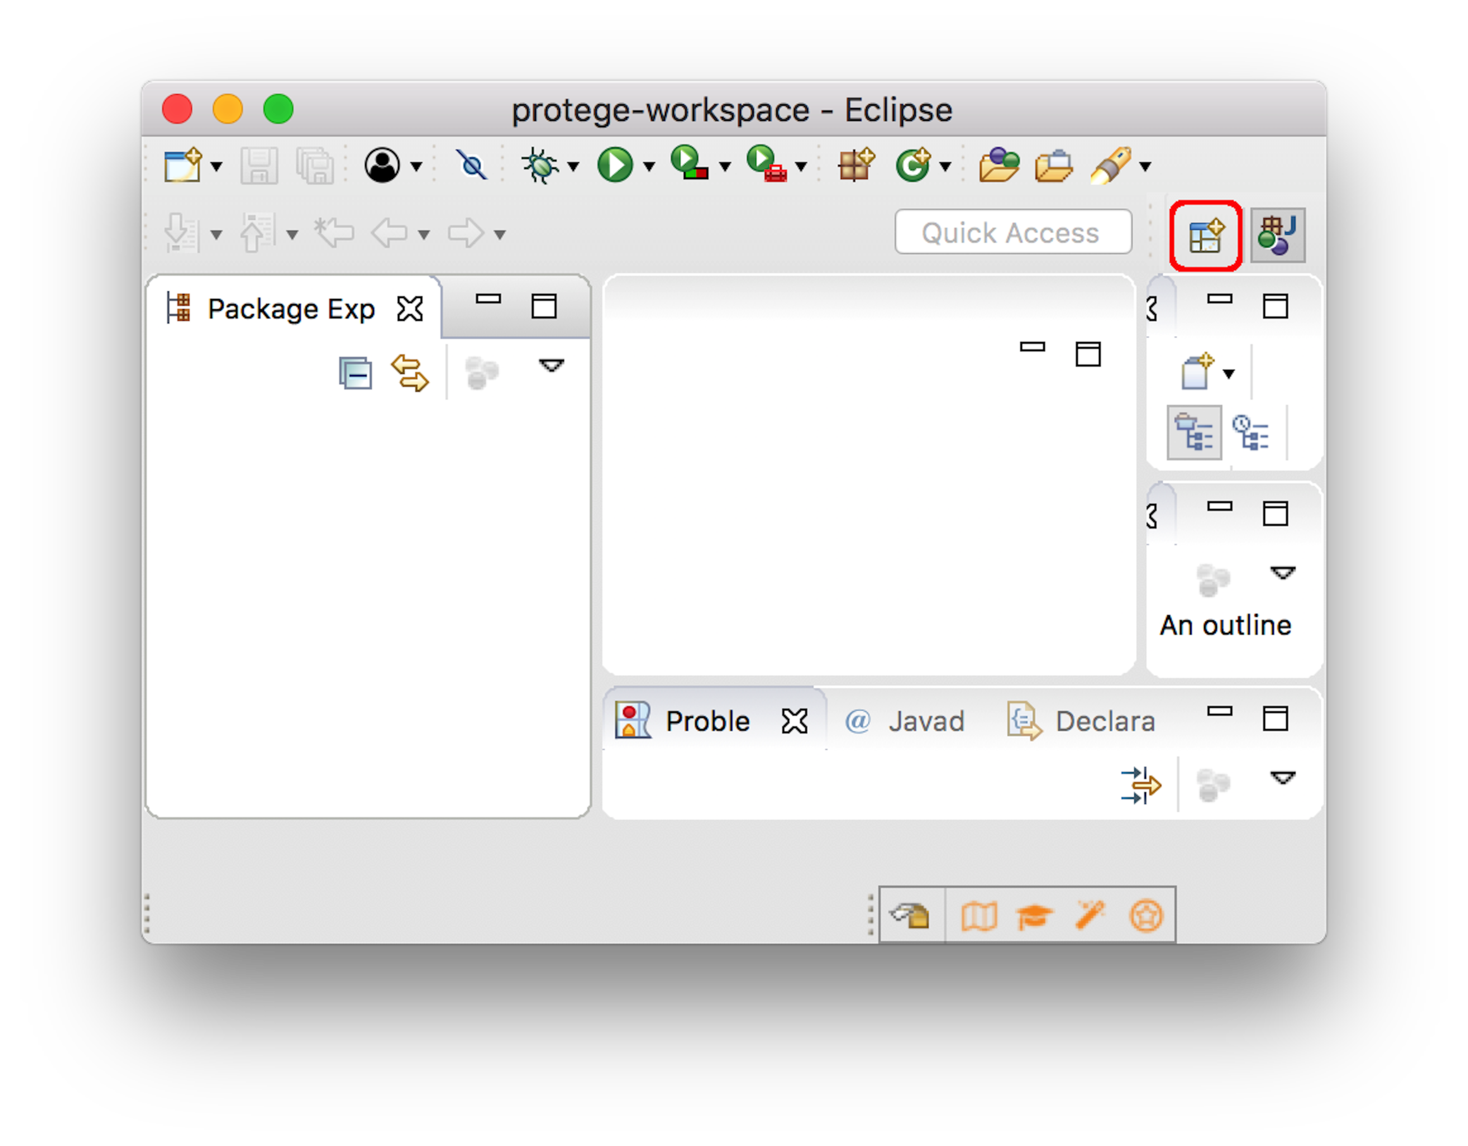Maximize the editor area

pos(1088,354)
